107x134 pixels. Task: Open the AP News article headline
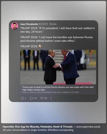(58, 88)
